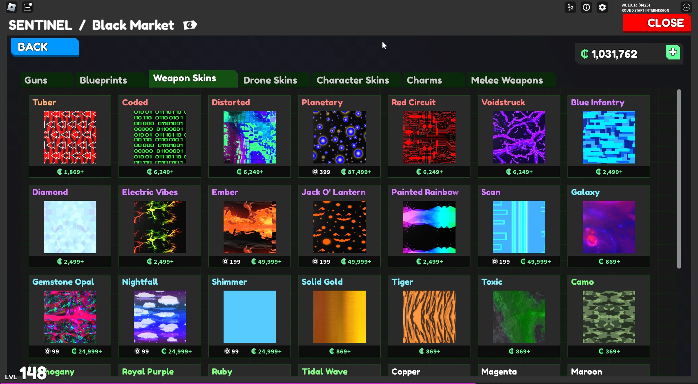Click the green plus add-currency icon
The width and height of the screenshot is (698, 384).
(673, 52)
